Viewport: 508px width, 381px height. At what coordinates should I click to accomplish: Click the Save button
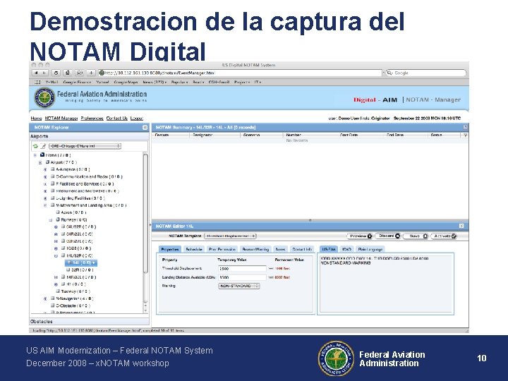pyautogui.click(x=416, y=236)
